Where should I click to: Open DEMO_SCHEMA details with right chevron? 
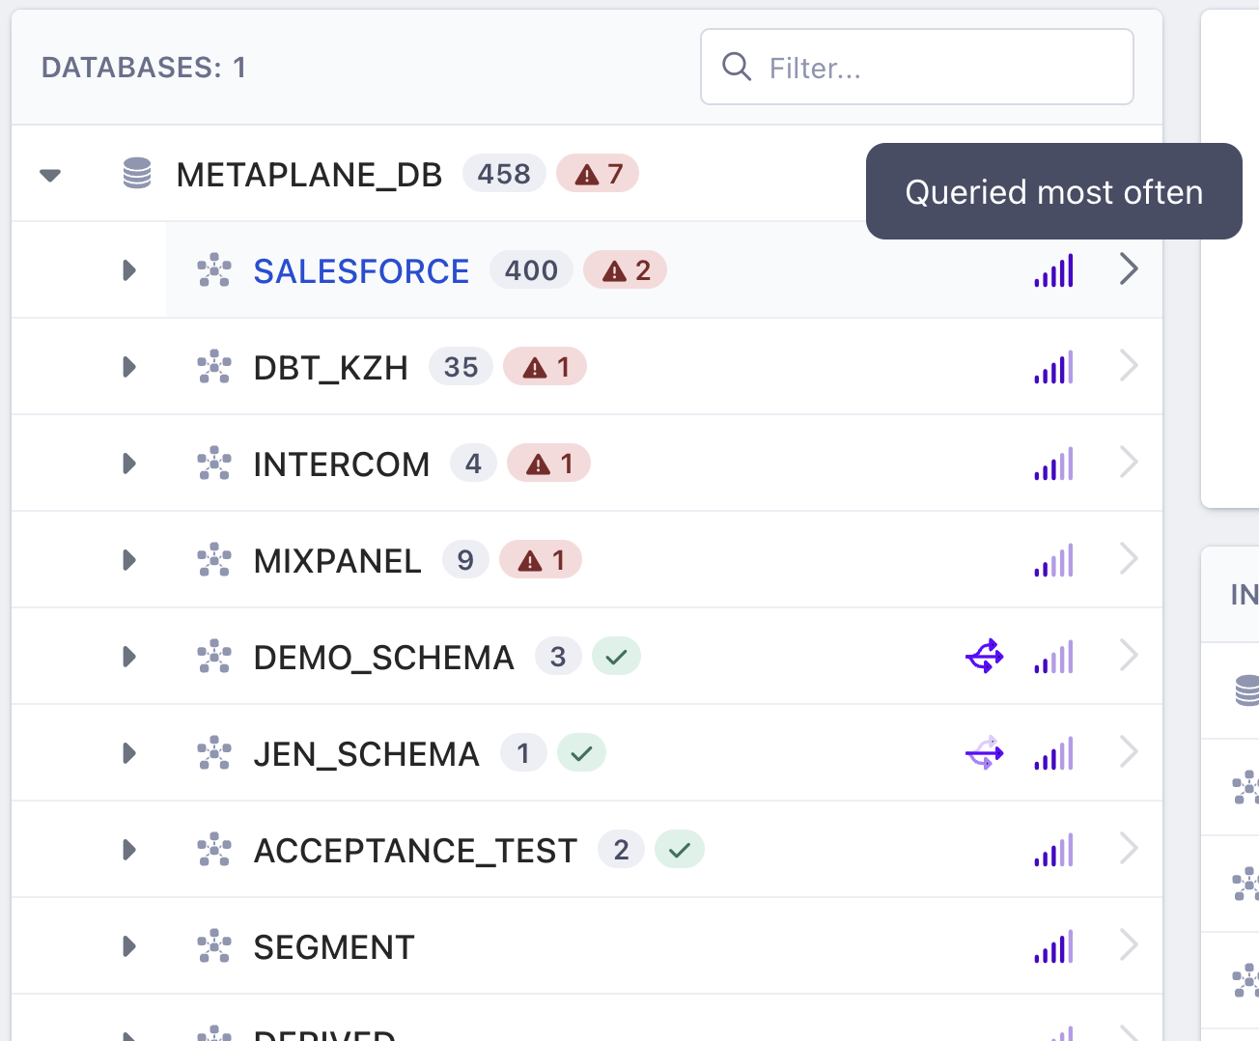coord(1129,656)
